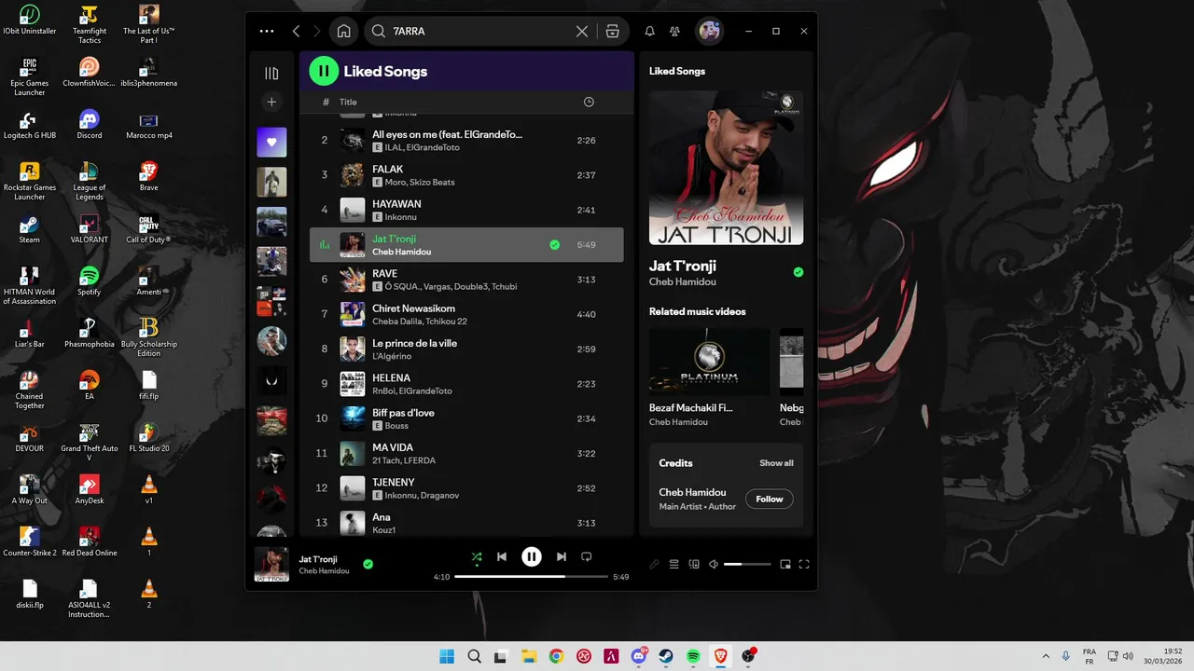1194x671 pixels.
Task: Go to Spotify Home
Action: pos(343,31)
